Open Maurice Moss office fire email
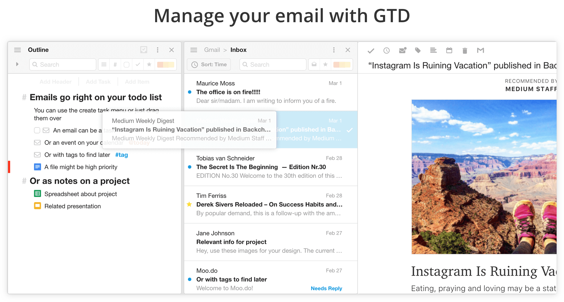Viewport: 564px width, 302px height. pyautogui.click(x=271, y=92)
